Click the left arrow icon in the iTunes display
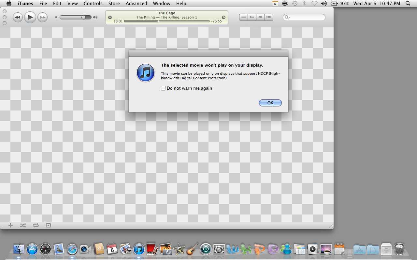The image size is (417, 260). (110, 17)
